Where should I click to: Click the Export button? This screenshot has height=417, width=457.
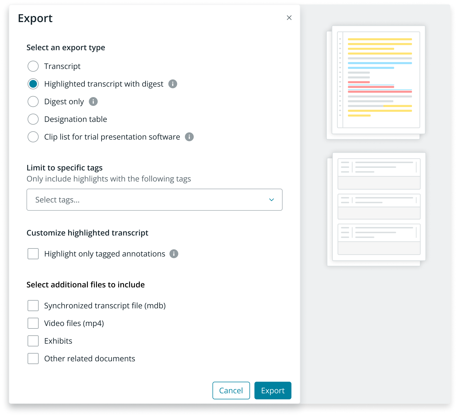(x=273, y=391)
